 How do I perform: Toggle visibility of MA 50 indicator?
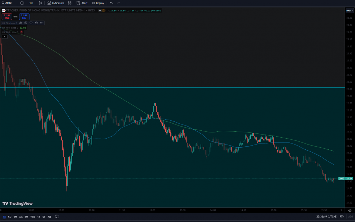[x=20, y=23]
